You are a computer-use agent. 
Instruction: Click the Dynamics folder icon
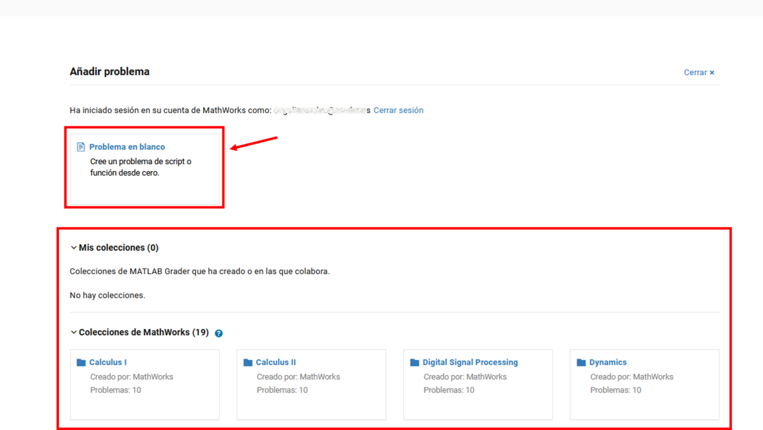coord(581,362)
